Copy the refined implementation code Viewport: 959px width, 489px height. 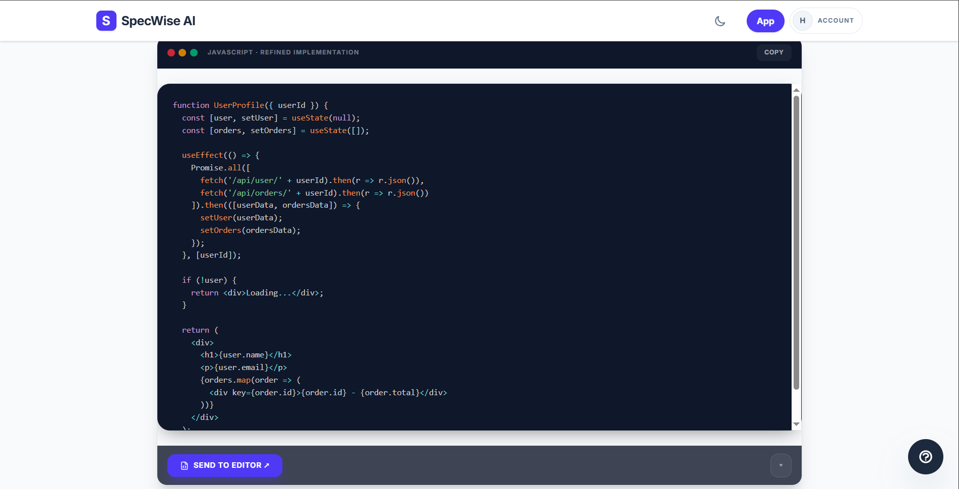[773, 52]
